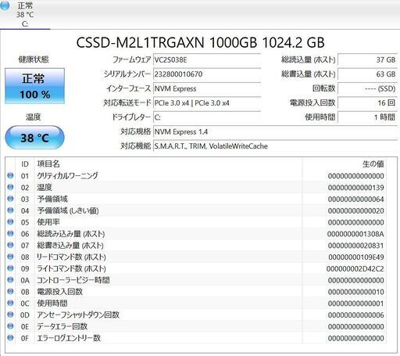400x356 pixels.
Task: Click raw value 0000000000006
Action: coord(355,315)
